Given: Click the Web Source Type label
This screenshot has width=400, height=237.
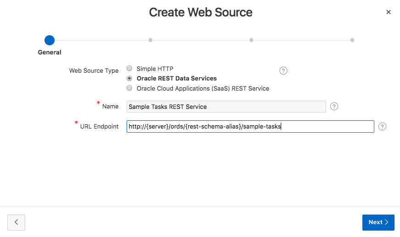Looking at the screenshot, I should pos(94,70).
